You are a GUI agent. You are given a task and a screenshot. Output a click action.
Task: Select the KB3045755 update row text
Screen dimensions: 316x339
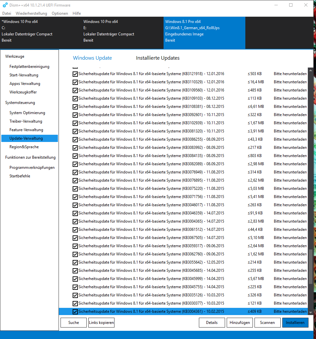point(151,287)
